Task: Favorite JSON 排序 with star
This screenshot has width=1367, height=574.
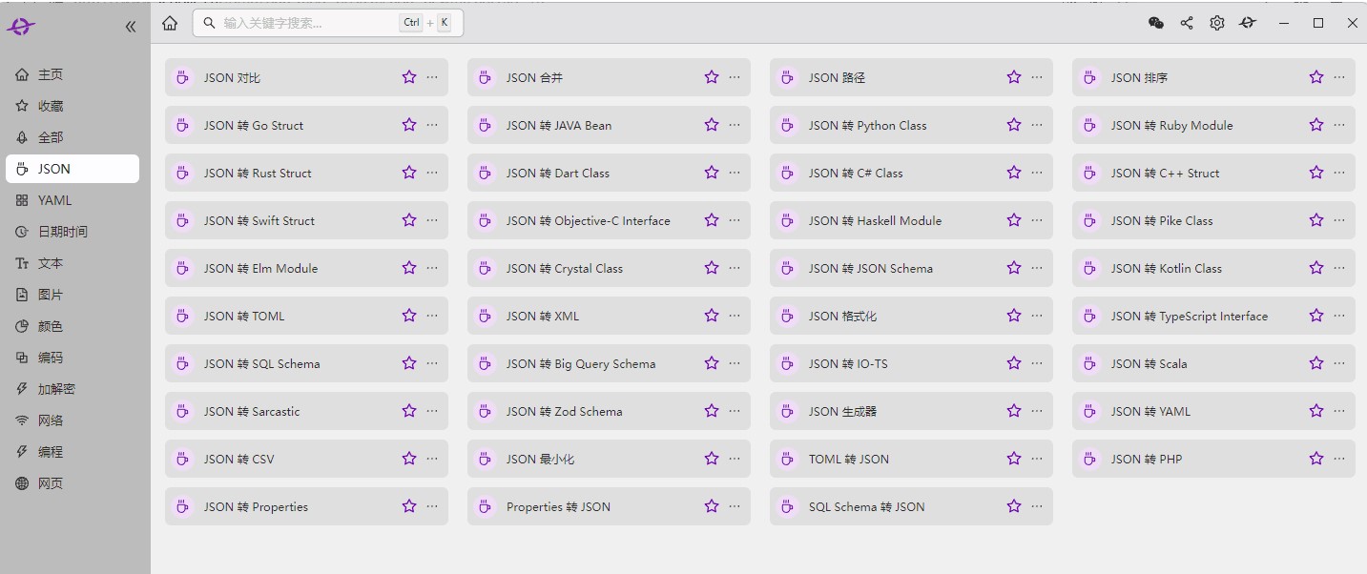Action: [x=1316, y=77]
